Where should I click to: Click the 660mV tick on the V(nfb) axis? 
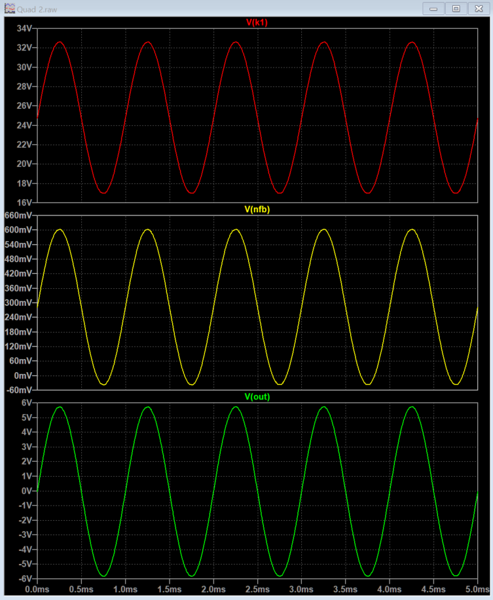(19, 216)
